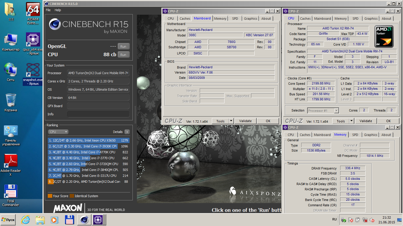Select Core i5-3317U ranking row

point(89,176)
